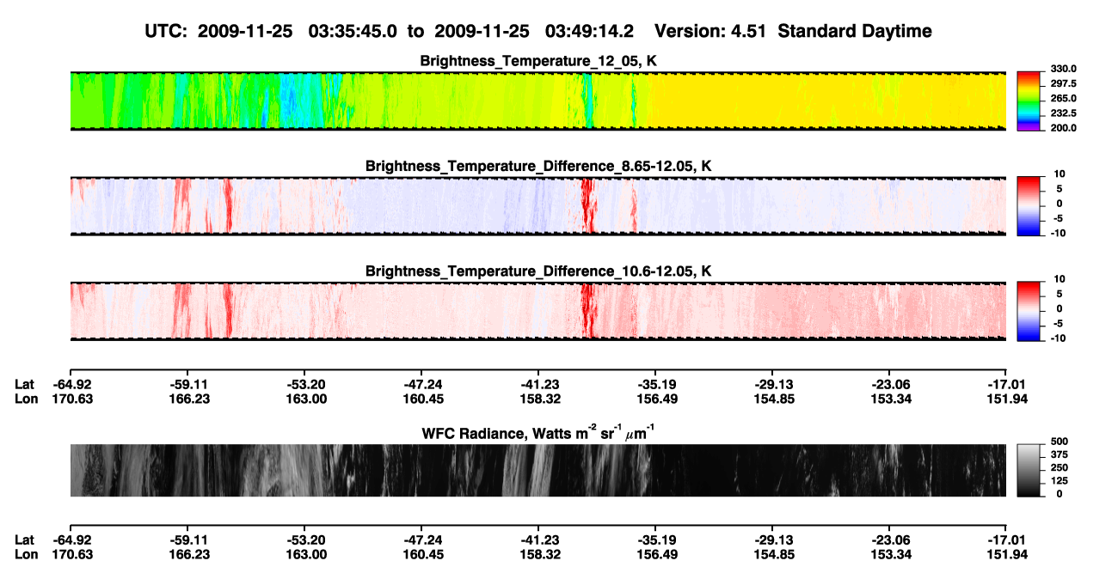Click the rainbow colorbar for brightness temperature
Image resolution: width=1118 pixels, height=573 pixels.
point(1029,101)
